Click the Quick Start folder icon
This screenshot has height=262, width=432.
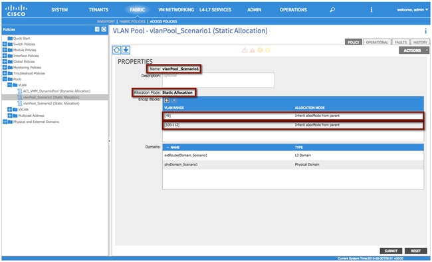point(10,39)
